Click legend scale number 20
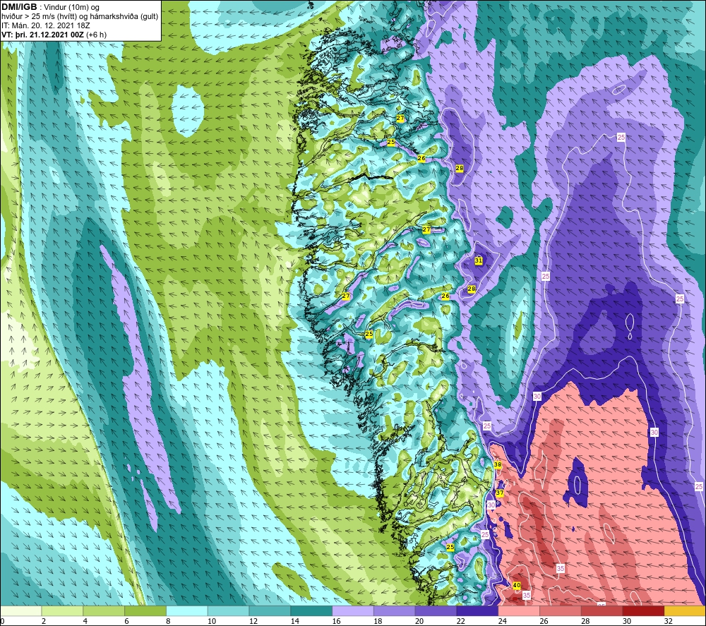 point(419,621)
